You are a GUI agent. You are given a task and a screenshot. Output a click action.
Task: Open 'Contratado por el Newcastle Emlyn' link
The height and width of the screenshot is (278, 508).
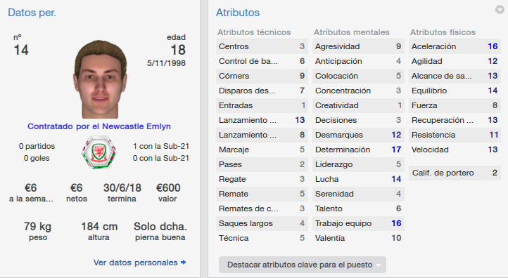pyautogui.click(x=99, y=126)
